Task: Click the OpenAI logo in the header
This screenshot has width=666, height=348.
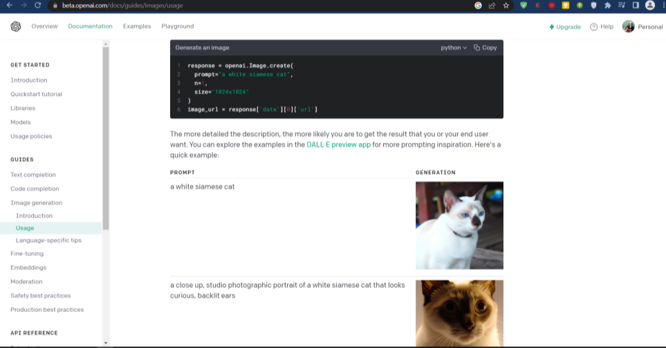Action: coord(16,26)
